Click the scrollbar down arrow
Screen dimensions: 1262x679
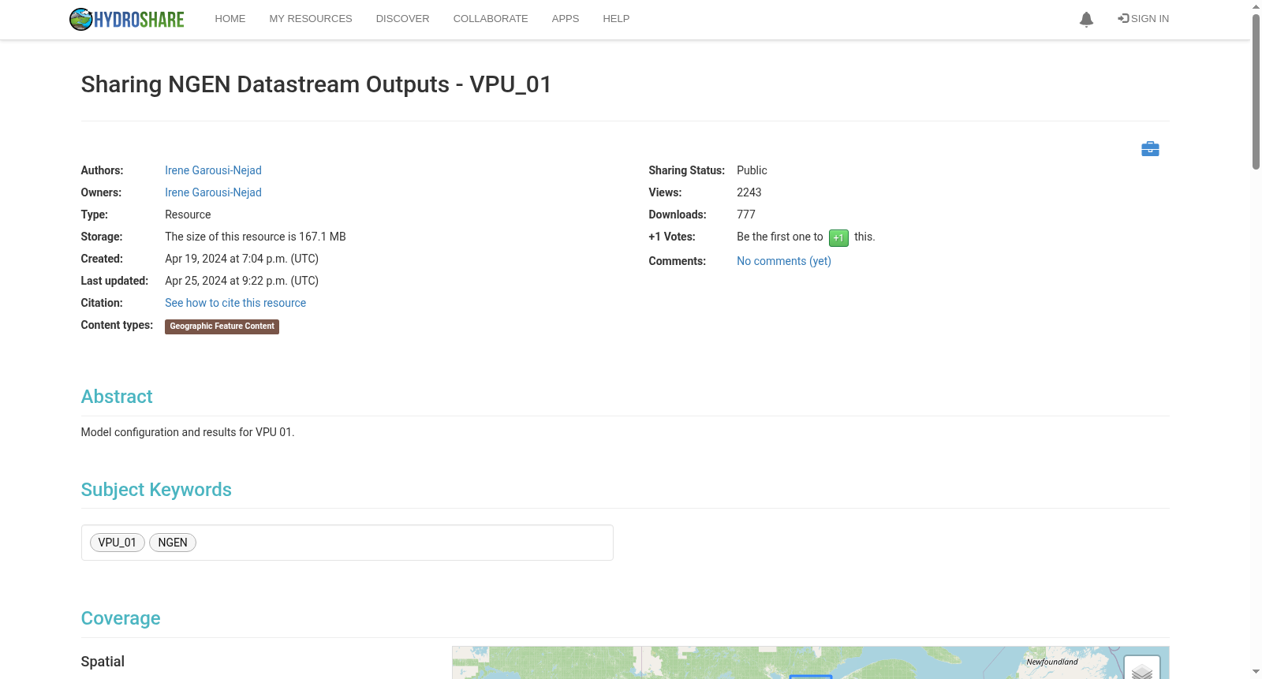[x=1256, y=672]
